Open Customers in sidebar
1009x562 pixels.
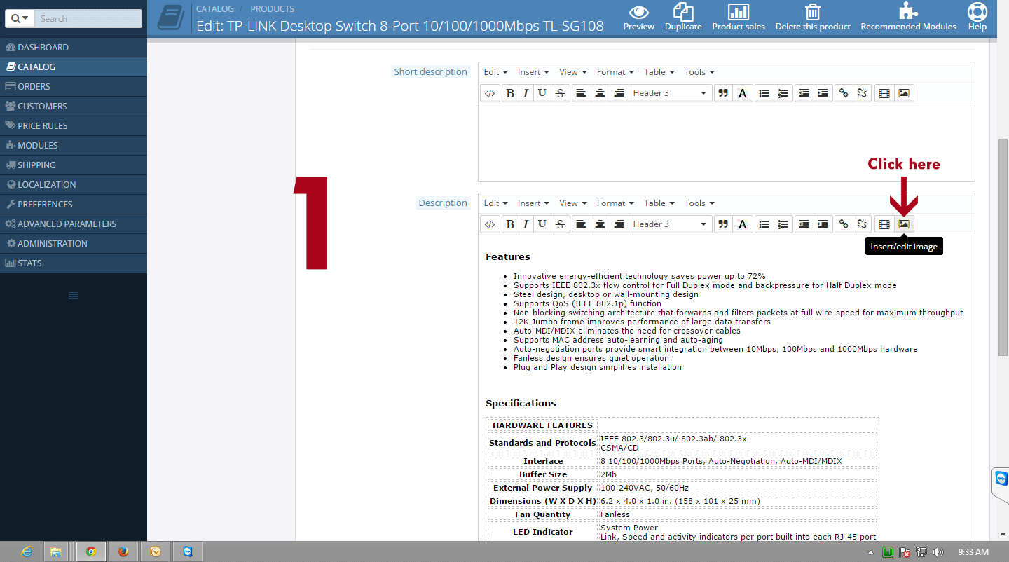(x=74, y=107)
